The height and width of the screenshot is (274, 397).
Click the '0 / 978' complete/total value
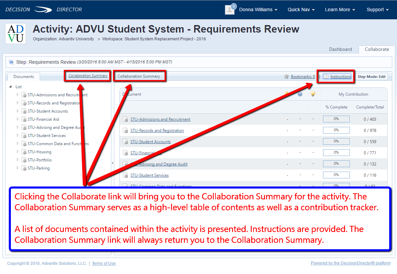click(x=370, y=130)
